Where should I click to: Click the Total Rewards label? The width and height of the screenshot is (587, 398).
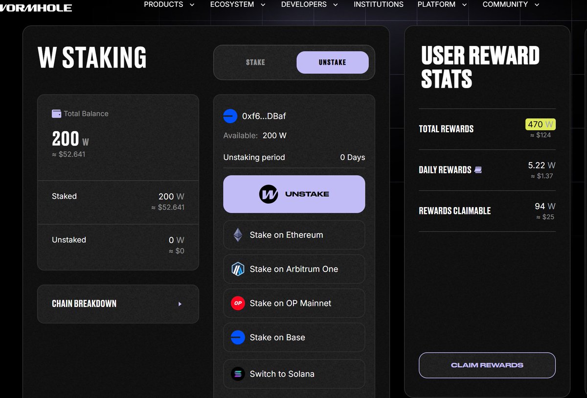446,129
